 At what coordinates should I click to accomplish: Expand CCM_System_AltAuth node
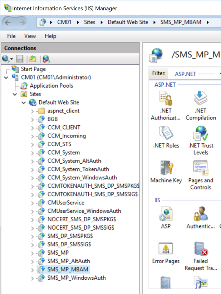33,161
